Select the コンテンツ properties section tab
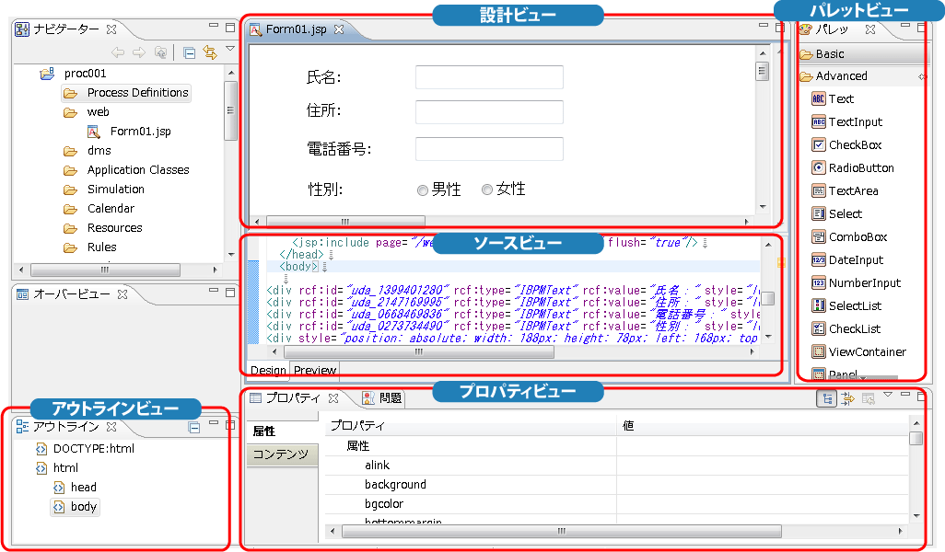945x552 pixels. click(282, 454)
